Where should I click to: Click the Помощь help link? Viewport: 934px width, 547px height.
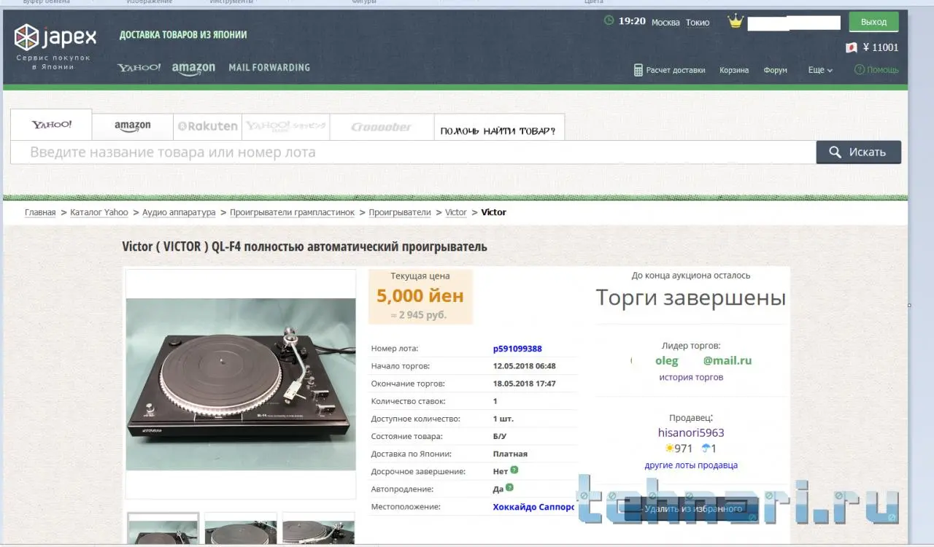click(x=883, y=70)
